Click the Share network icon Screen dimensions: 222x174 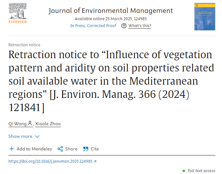click(x=60, y=149)
